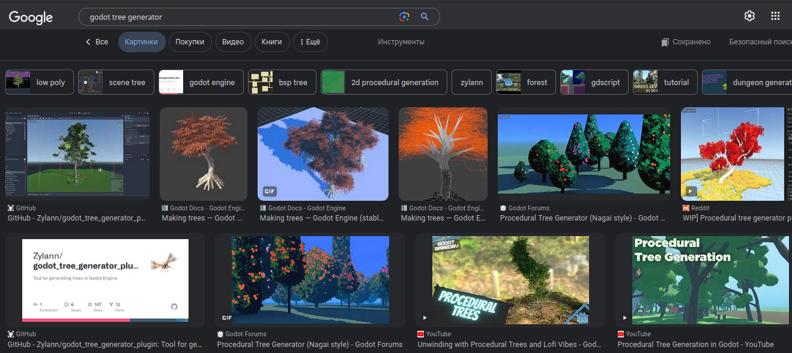Select the Картинки tab
This screenshot has height=353, width=792.
click(141, 42)
